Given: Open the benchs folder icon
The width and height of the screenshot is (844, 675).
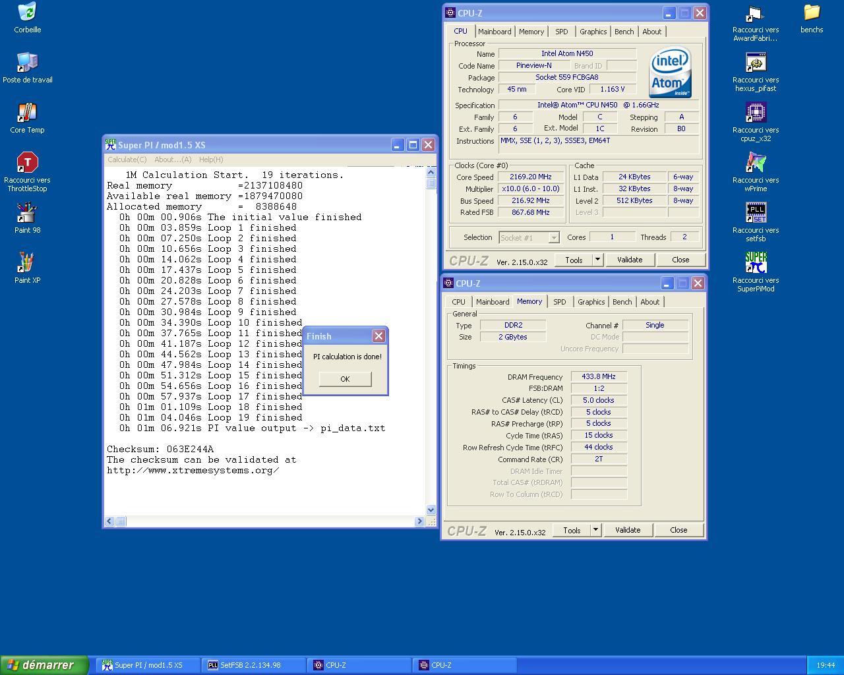Looking at the screenshot, I should coord(812,13).
